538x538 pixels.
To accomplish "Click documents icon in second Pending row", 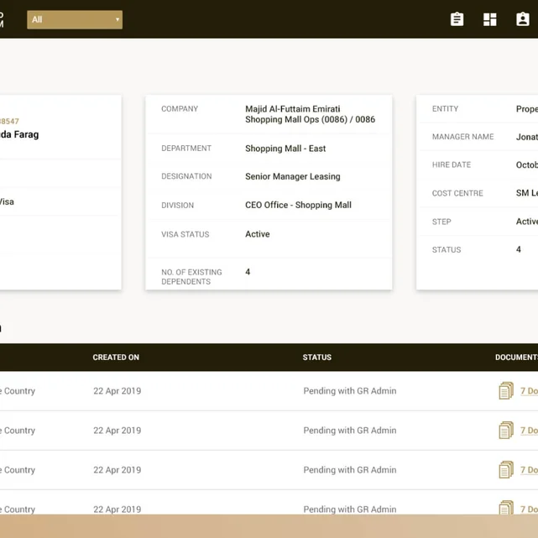I will coord(506,430).
